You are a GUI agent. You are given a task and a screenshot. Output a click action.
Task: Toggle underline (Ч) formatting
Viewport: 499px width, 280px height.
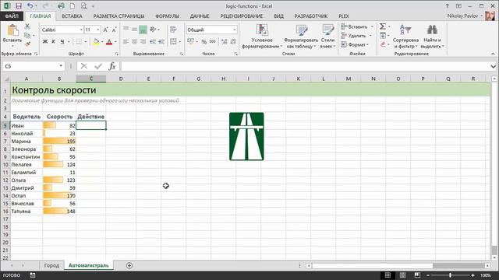coord(62,41)
